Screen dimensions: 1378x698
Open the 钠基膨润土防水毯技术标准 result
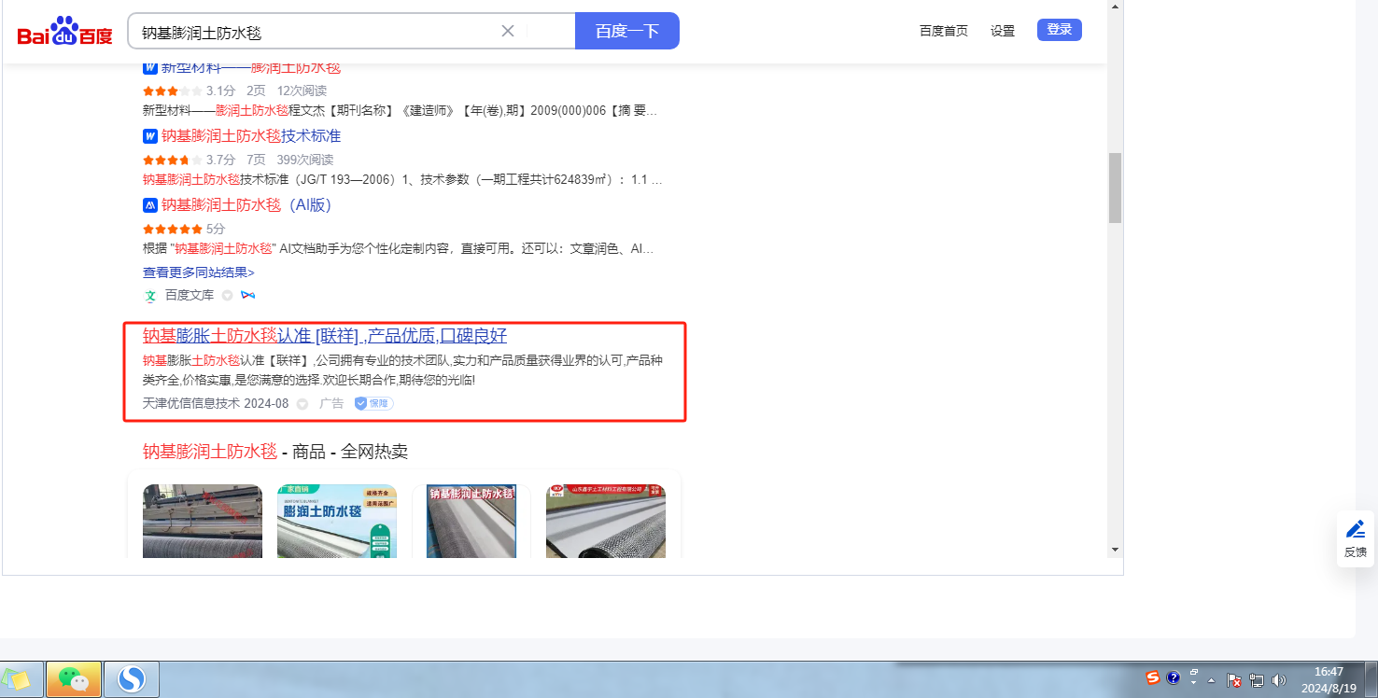[x=251, y=136]
